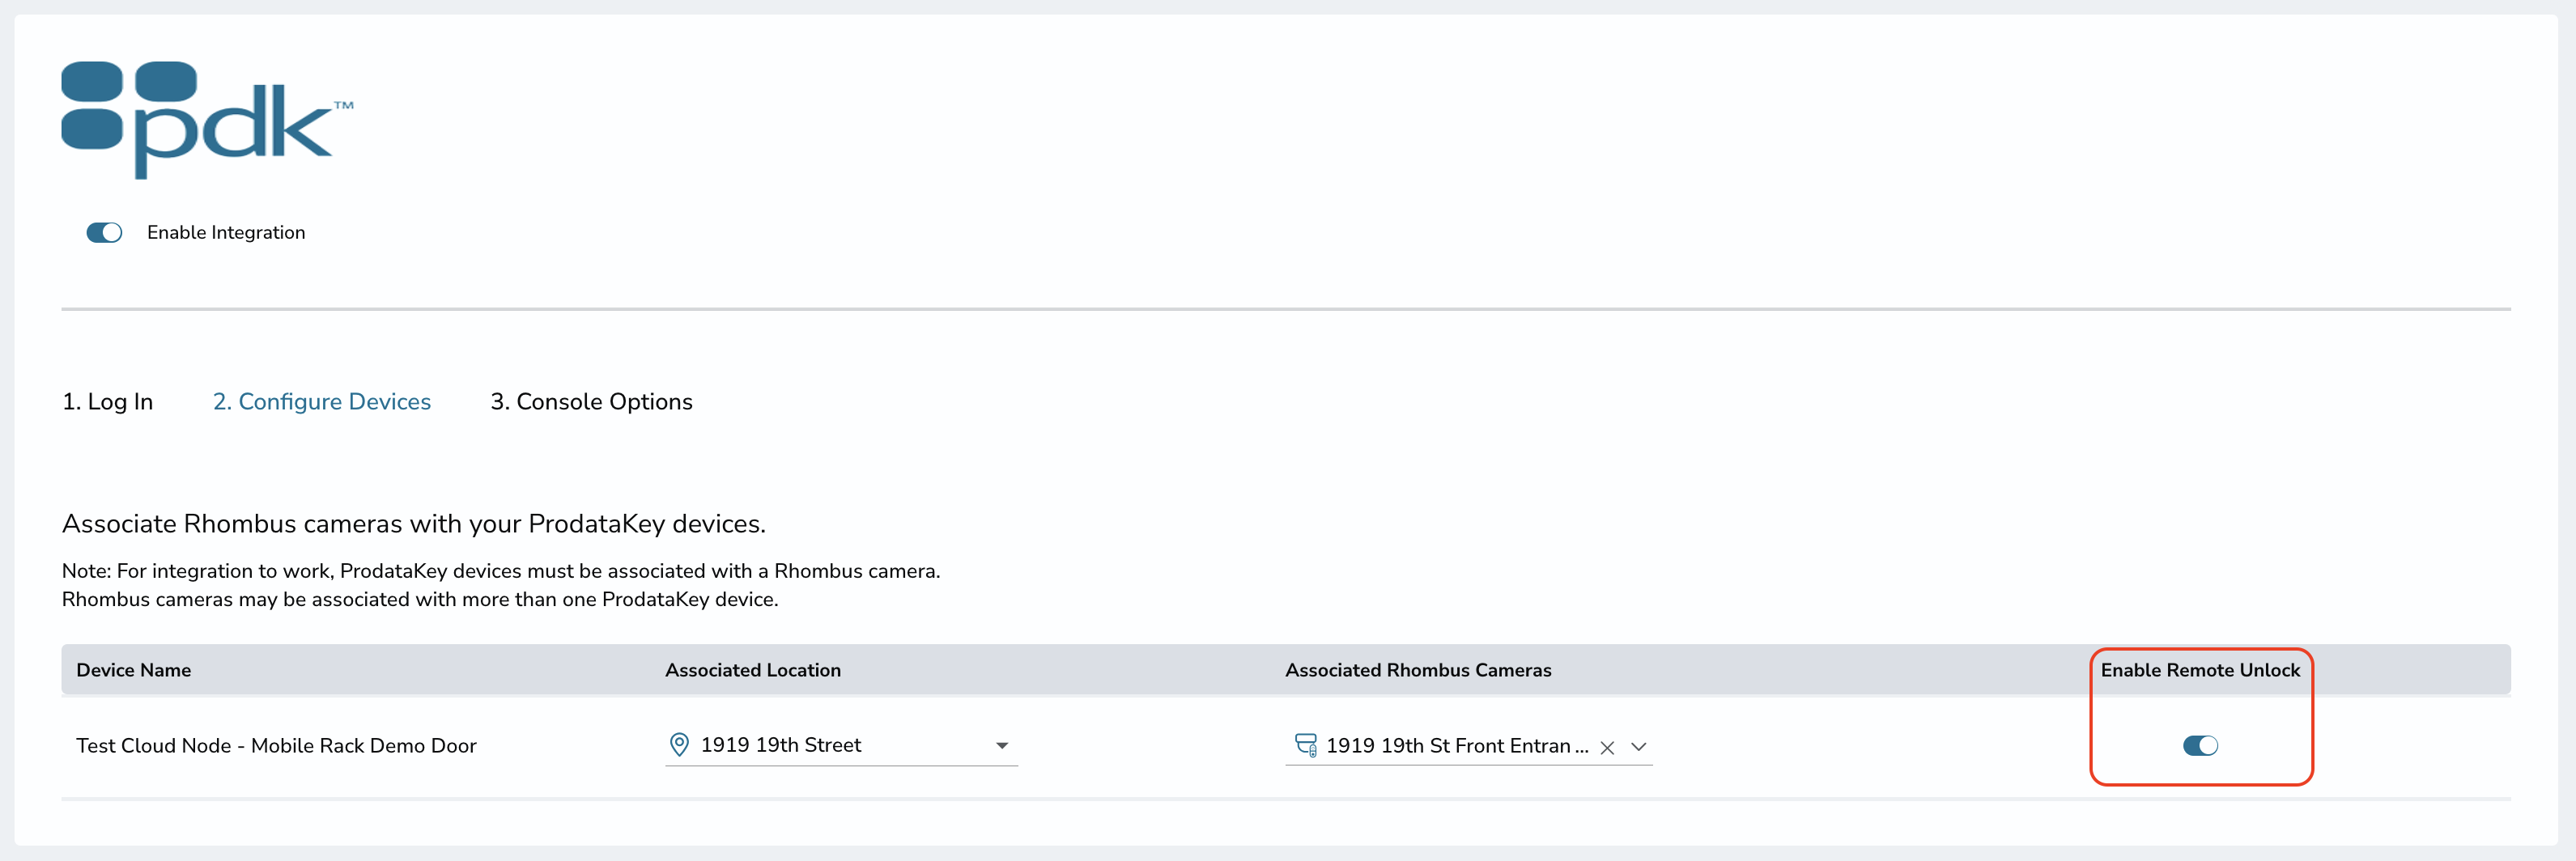Screen dimensions: 2576x861
Task: Open the 1. Log In step
Action: click(x=108, y=401)
